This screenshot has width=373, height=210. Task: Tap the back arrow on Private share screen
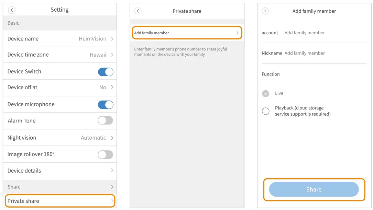click(138, 11)
